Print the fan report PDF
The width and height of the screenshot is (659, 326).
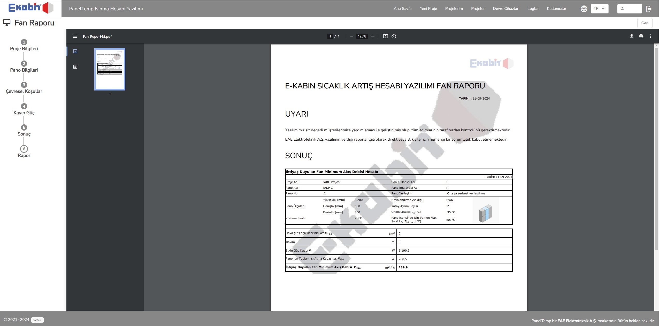click(x=641, y=36)
